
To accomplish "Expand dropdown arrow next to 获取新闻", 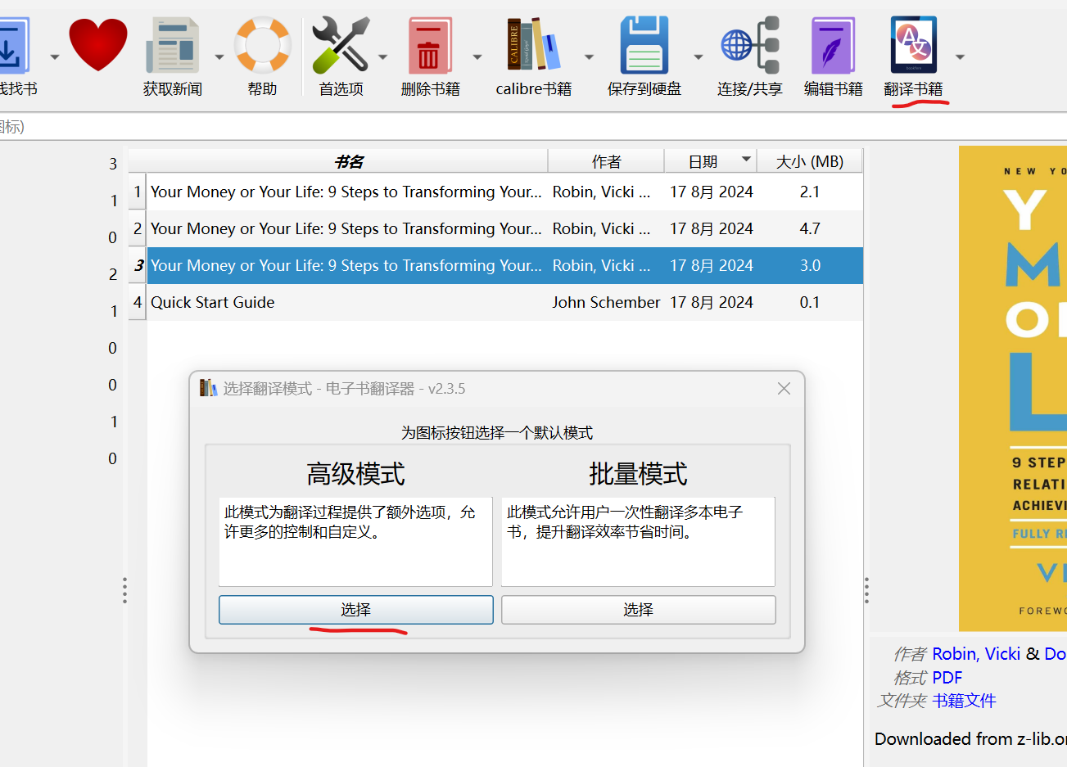I will tap(219, 57).
